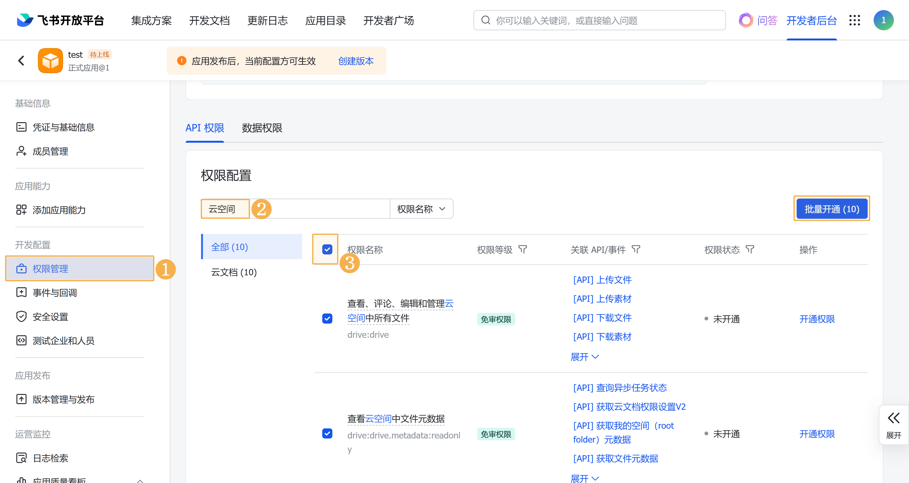Click the orange warning icon in banner
The width and height of the screenshot is (909, 483).
coord(181,61)
